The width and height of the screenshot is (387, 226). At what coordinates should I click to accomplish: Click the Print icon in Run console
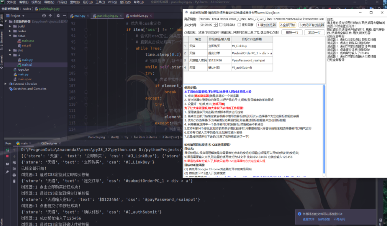click(14, 175)
